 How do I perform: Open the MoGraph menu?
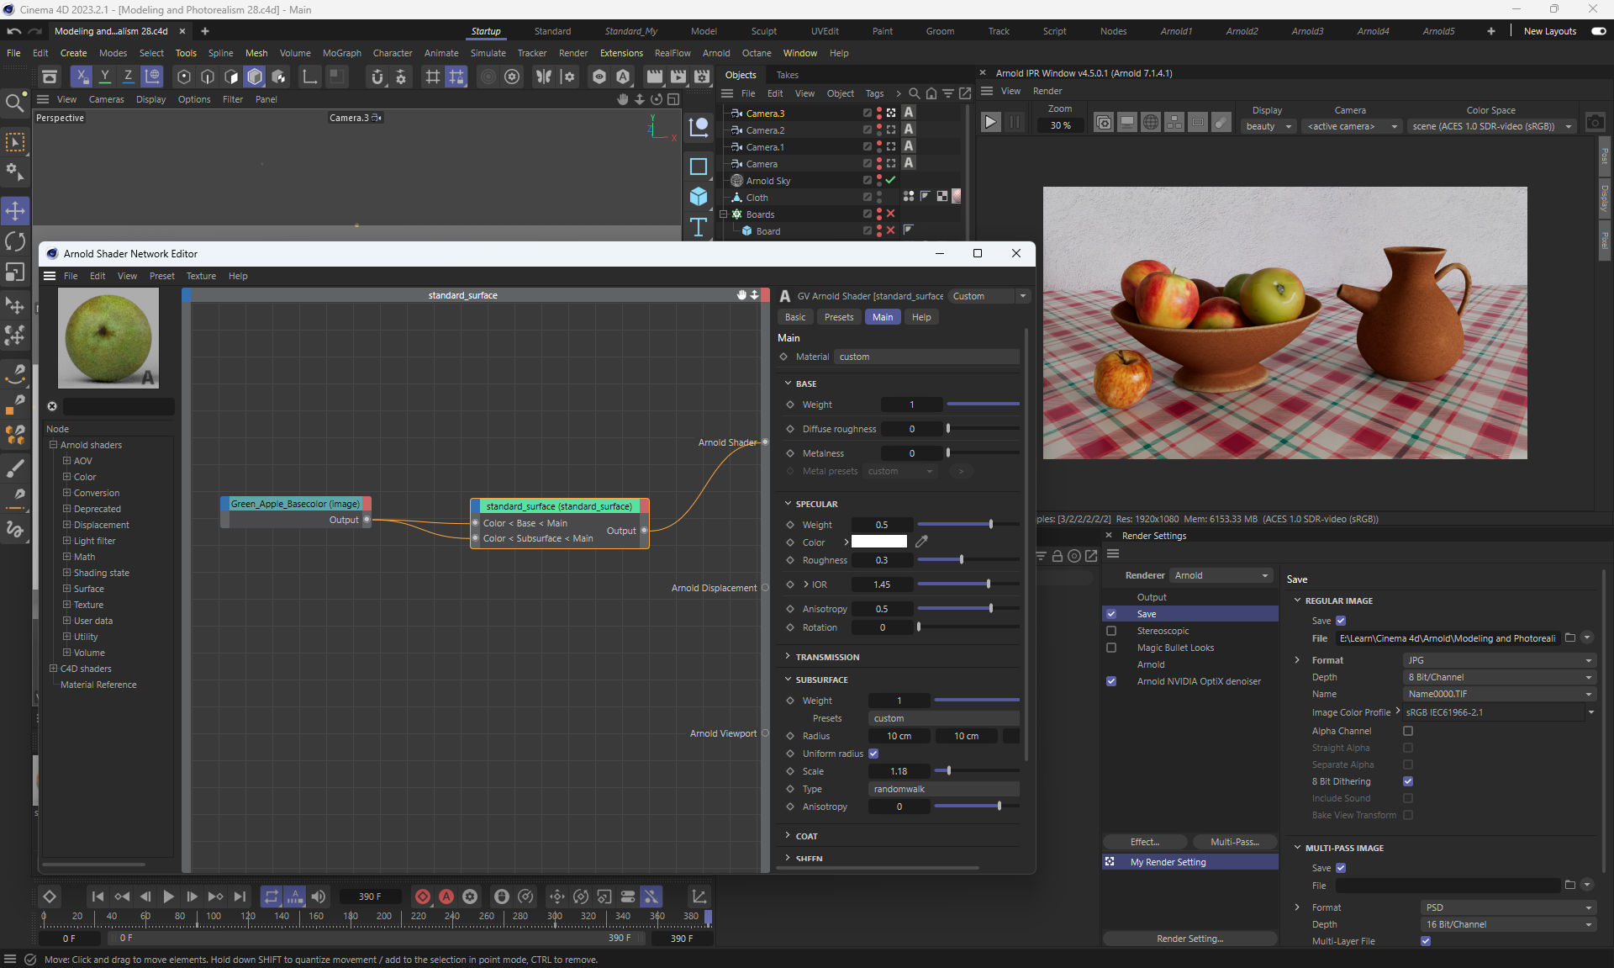point(341,53)
